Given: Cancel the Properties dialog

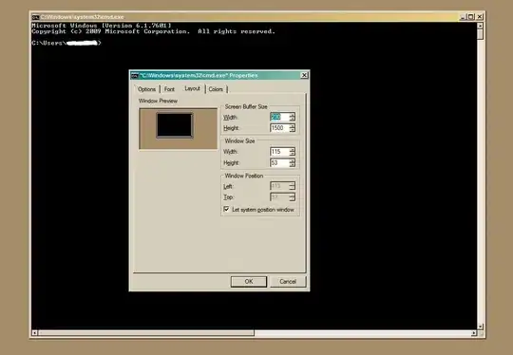Looking at the screenshot, I should coord(288,282).
